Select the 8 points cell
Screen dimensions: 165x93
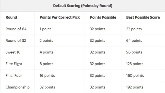(x=46, y=64)
